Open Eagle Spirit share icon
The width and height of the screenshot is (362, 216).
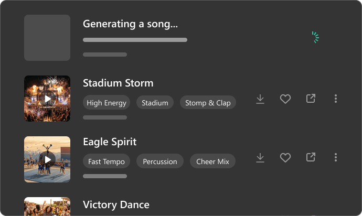[x=311, y=157]
